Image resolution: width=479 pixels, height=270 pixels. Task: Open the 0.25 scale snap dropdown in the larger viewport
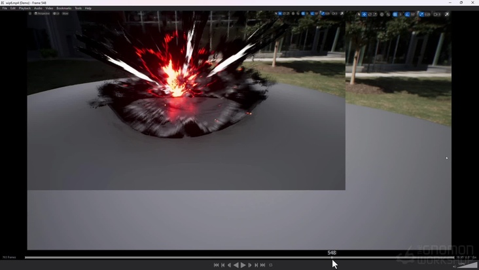(x=428, y=14)
